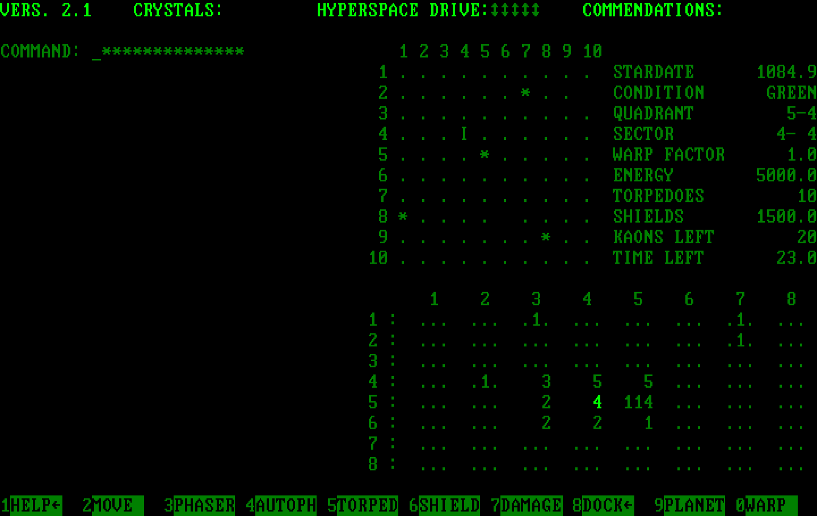Click the quadrant value 114 in galaxy map
The image size is (817, 516).
(x=638, y=402)
